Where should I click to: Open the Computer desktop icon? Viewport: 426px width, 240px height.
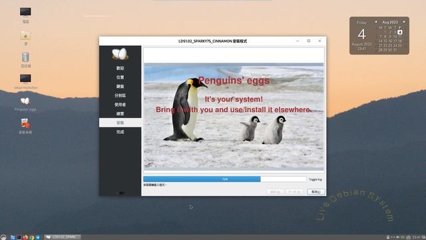click(25, 15)
